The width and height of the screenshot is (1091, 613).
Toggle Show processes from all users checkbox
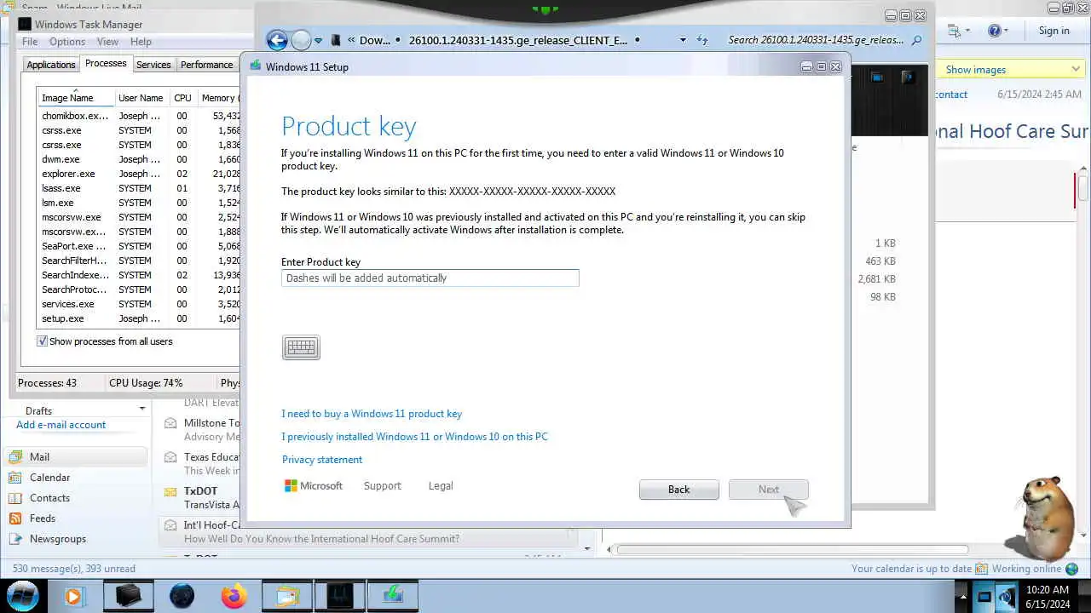[42, 341]
